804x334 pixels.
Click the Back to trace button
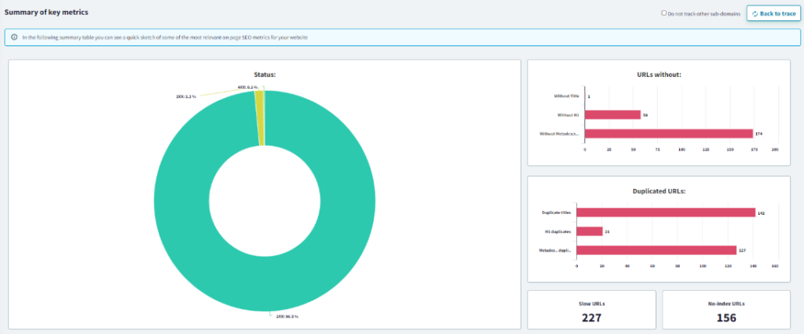coord(773,14)
